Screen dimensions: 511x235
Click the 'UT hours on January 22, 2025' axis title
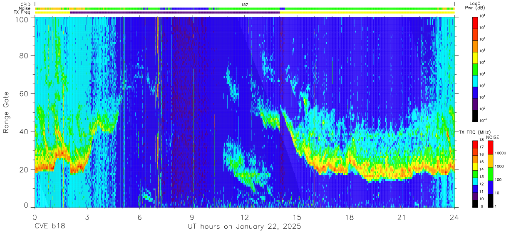tap(245, 226)
